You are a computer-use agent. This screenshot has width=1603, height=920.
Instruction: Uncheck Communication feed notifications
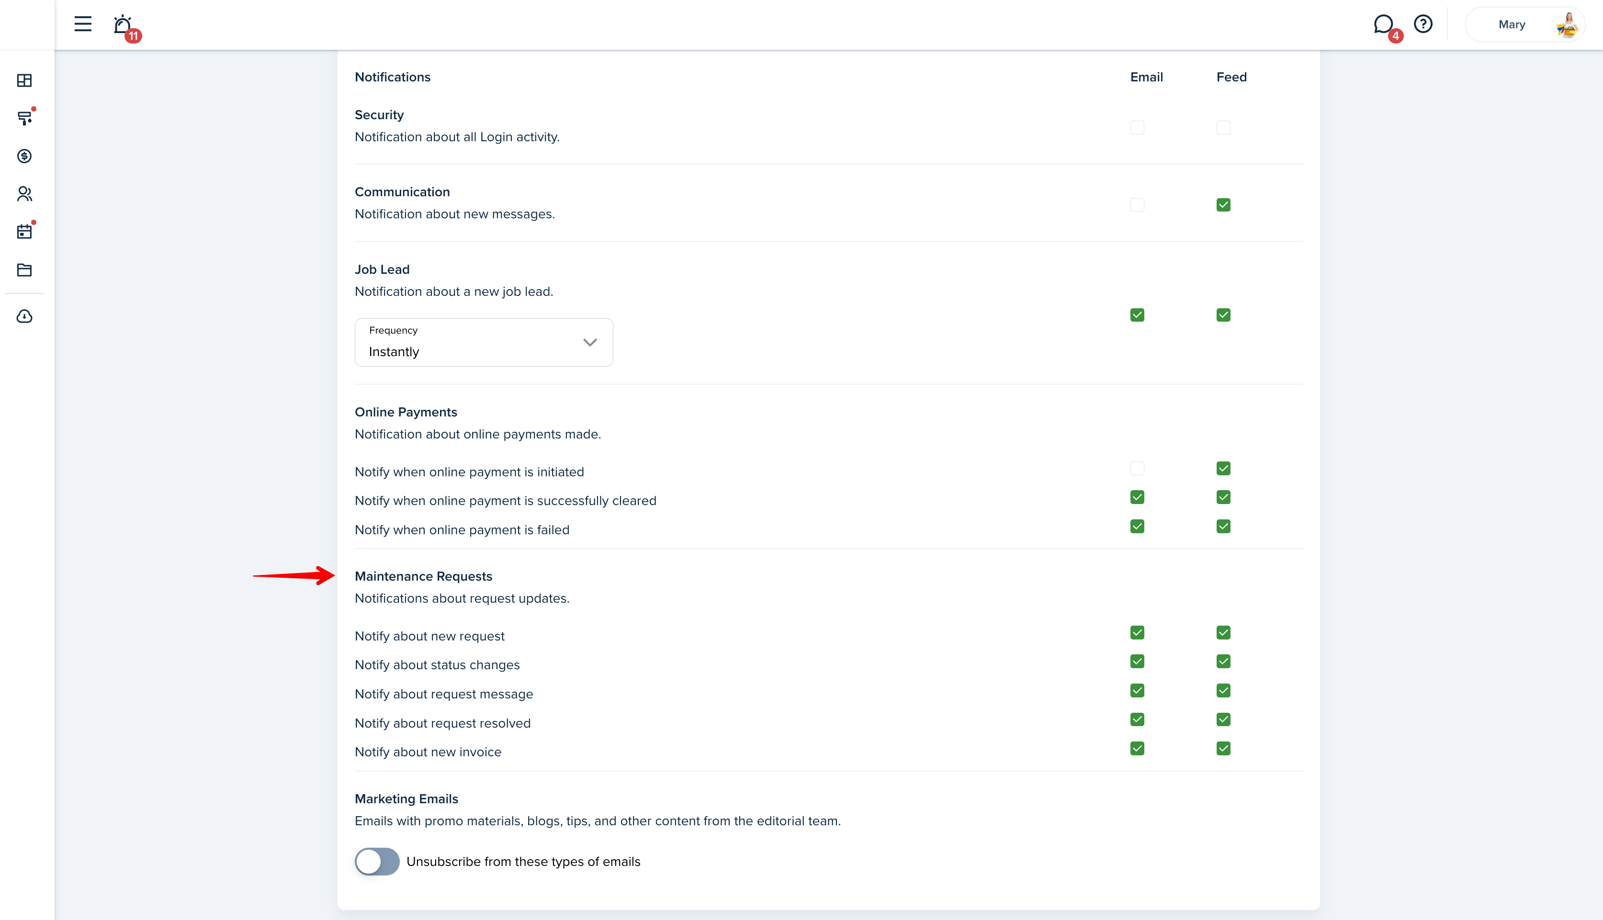coord(1223,205)
